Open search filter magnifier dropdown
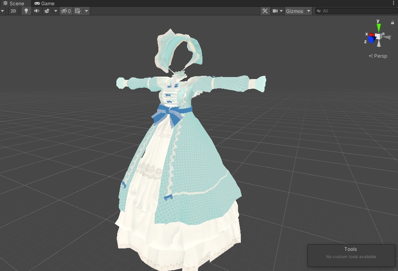The image size is (398, 271). (x=319, y=11)
